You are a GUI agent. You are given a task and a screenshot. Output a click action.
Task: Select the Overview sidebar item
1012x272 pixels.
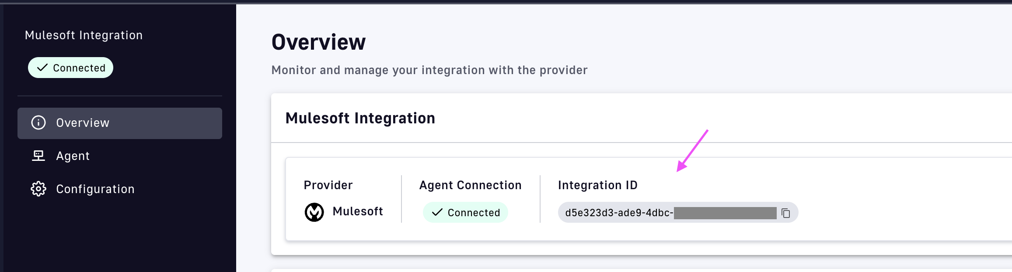(119, 123)
